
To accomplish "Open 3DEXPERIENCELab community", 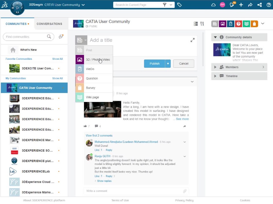I will point(34,171).
